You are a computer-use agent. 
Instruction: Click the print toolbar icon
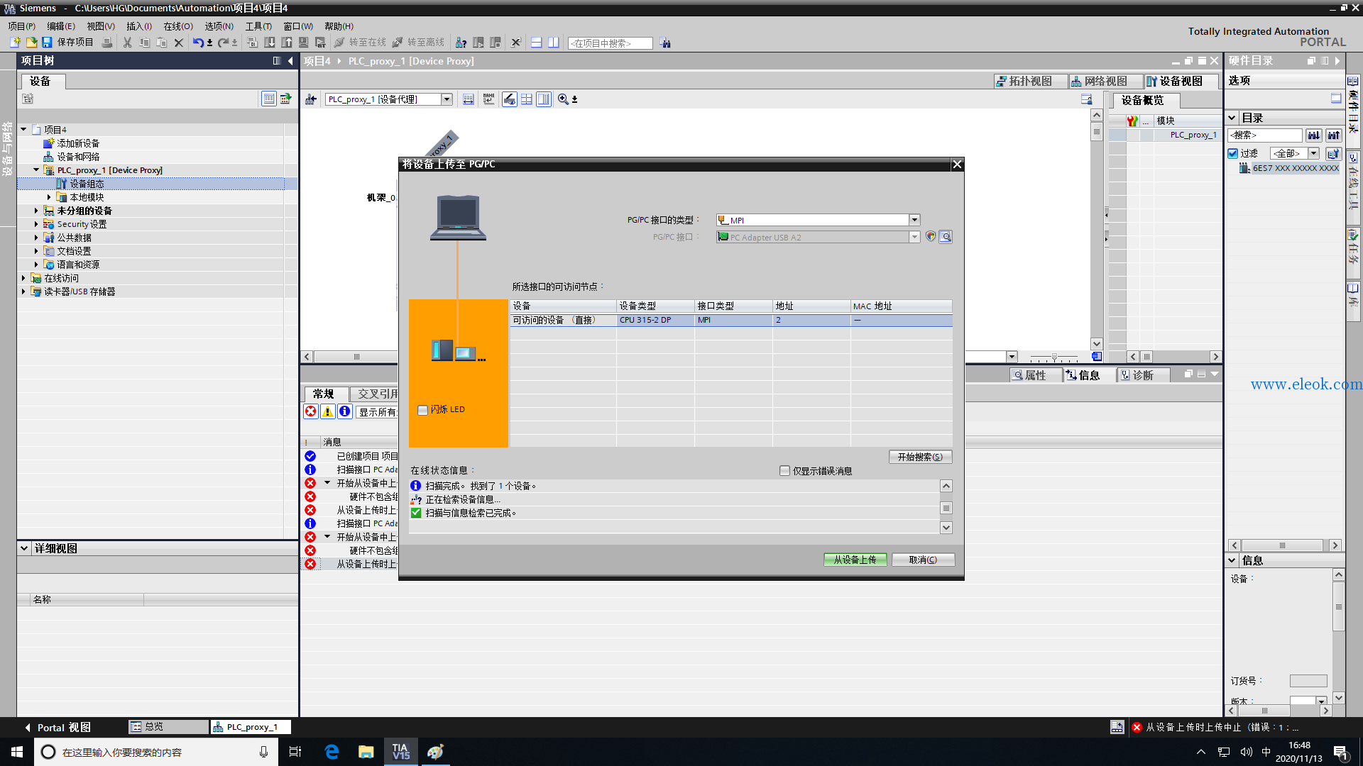tap(107, 43)
